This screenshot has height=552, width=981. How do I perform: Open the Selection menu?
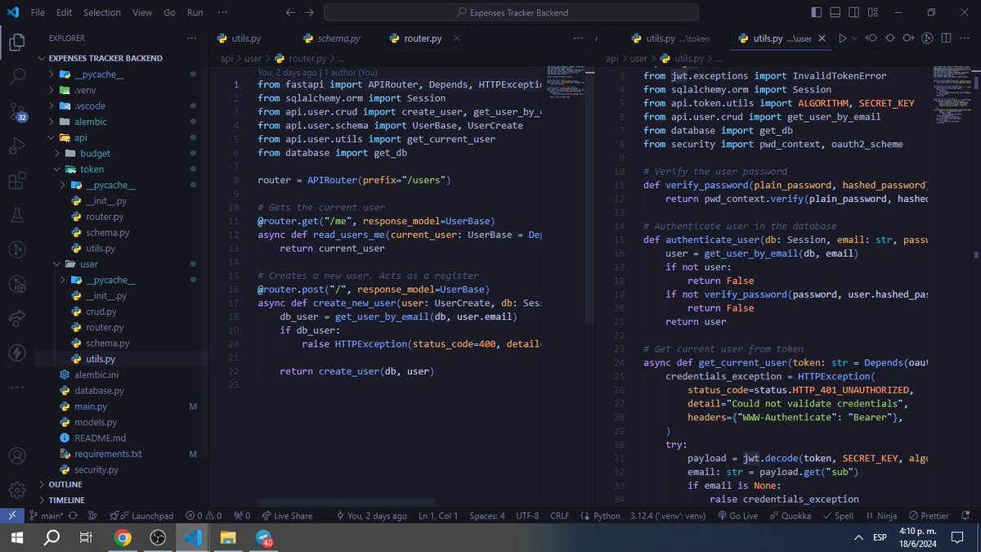[x=101, y=12]
